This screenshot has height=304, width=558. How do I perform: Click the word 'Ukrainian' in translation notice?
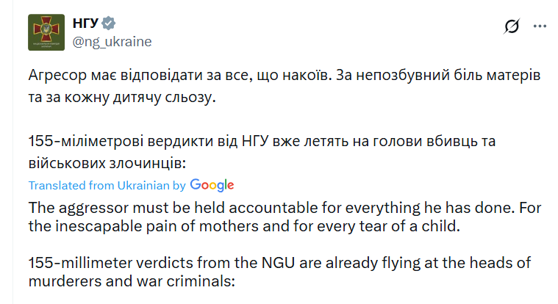tap(143, 186)
